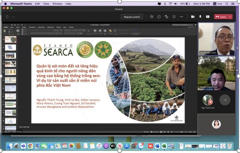240x153 pixels.
Task: Select the title slide thumbnail with the SEARCA logo
Action: coord(10,40)
